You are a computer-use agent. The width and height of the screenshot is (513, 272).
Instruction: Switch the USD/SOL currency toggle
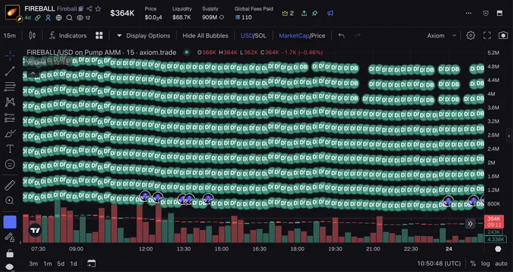click(x=253, y=35)
